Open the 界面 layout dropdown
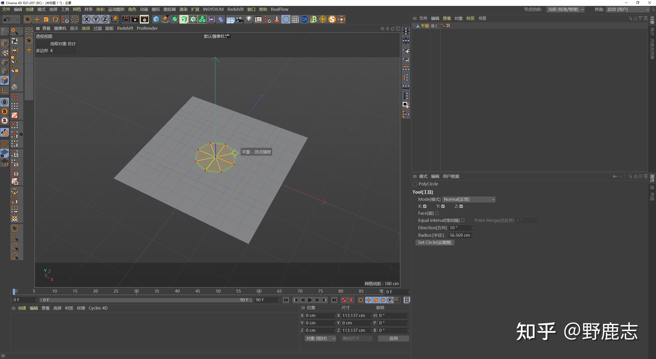The image size is (656, 359). (x=628, y=9)
